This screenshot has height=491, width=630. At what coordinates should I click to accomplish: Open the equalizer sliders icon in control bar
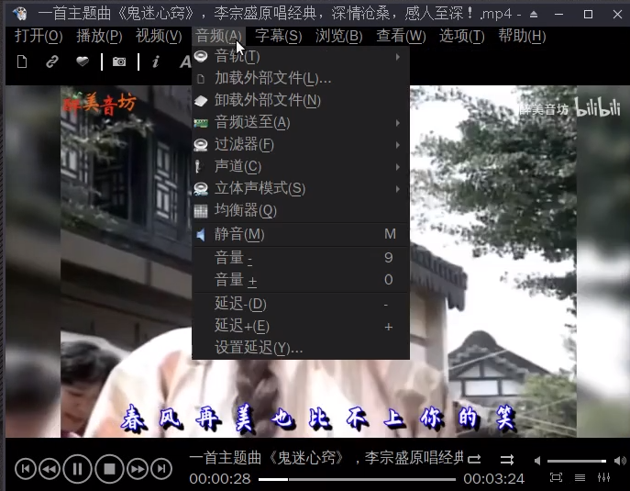pyautogui.click(x=604, y=477)
